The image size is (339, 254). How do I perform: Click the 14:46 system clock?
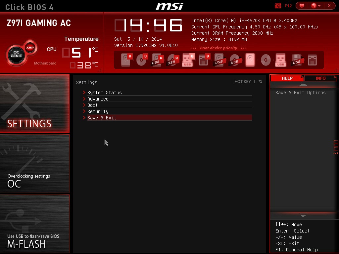(148, 25)
